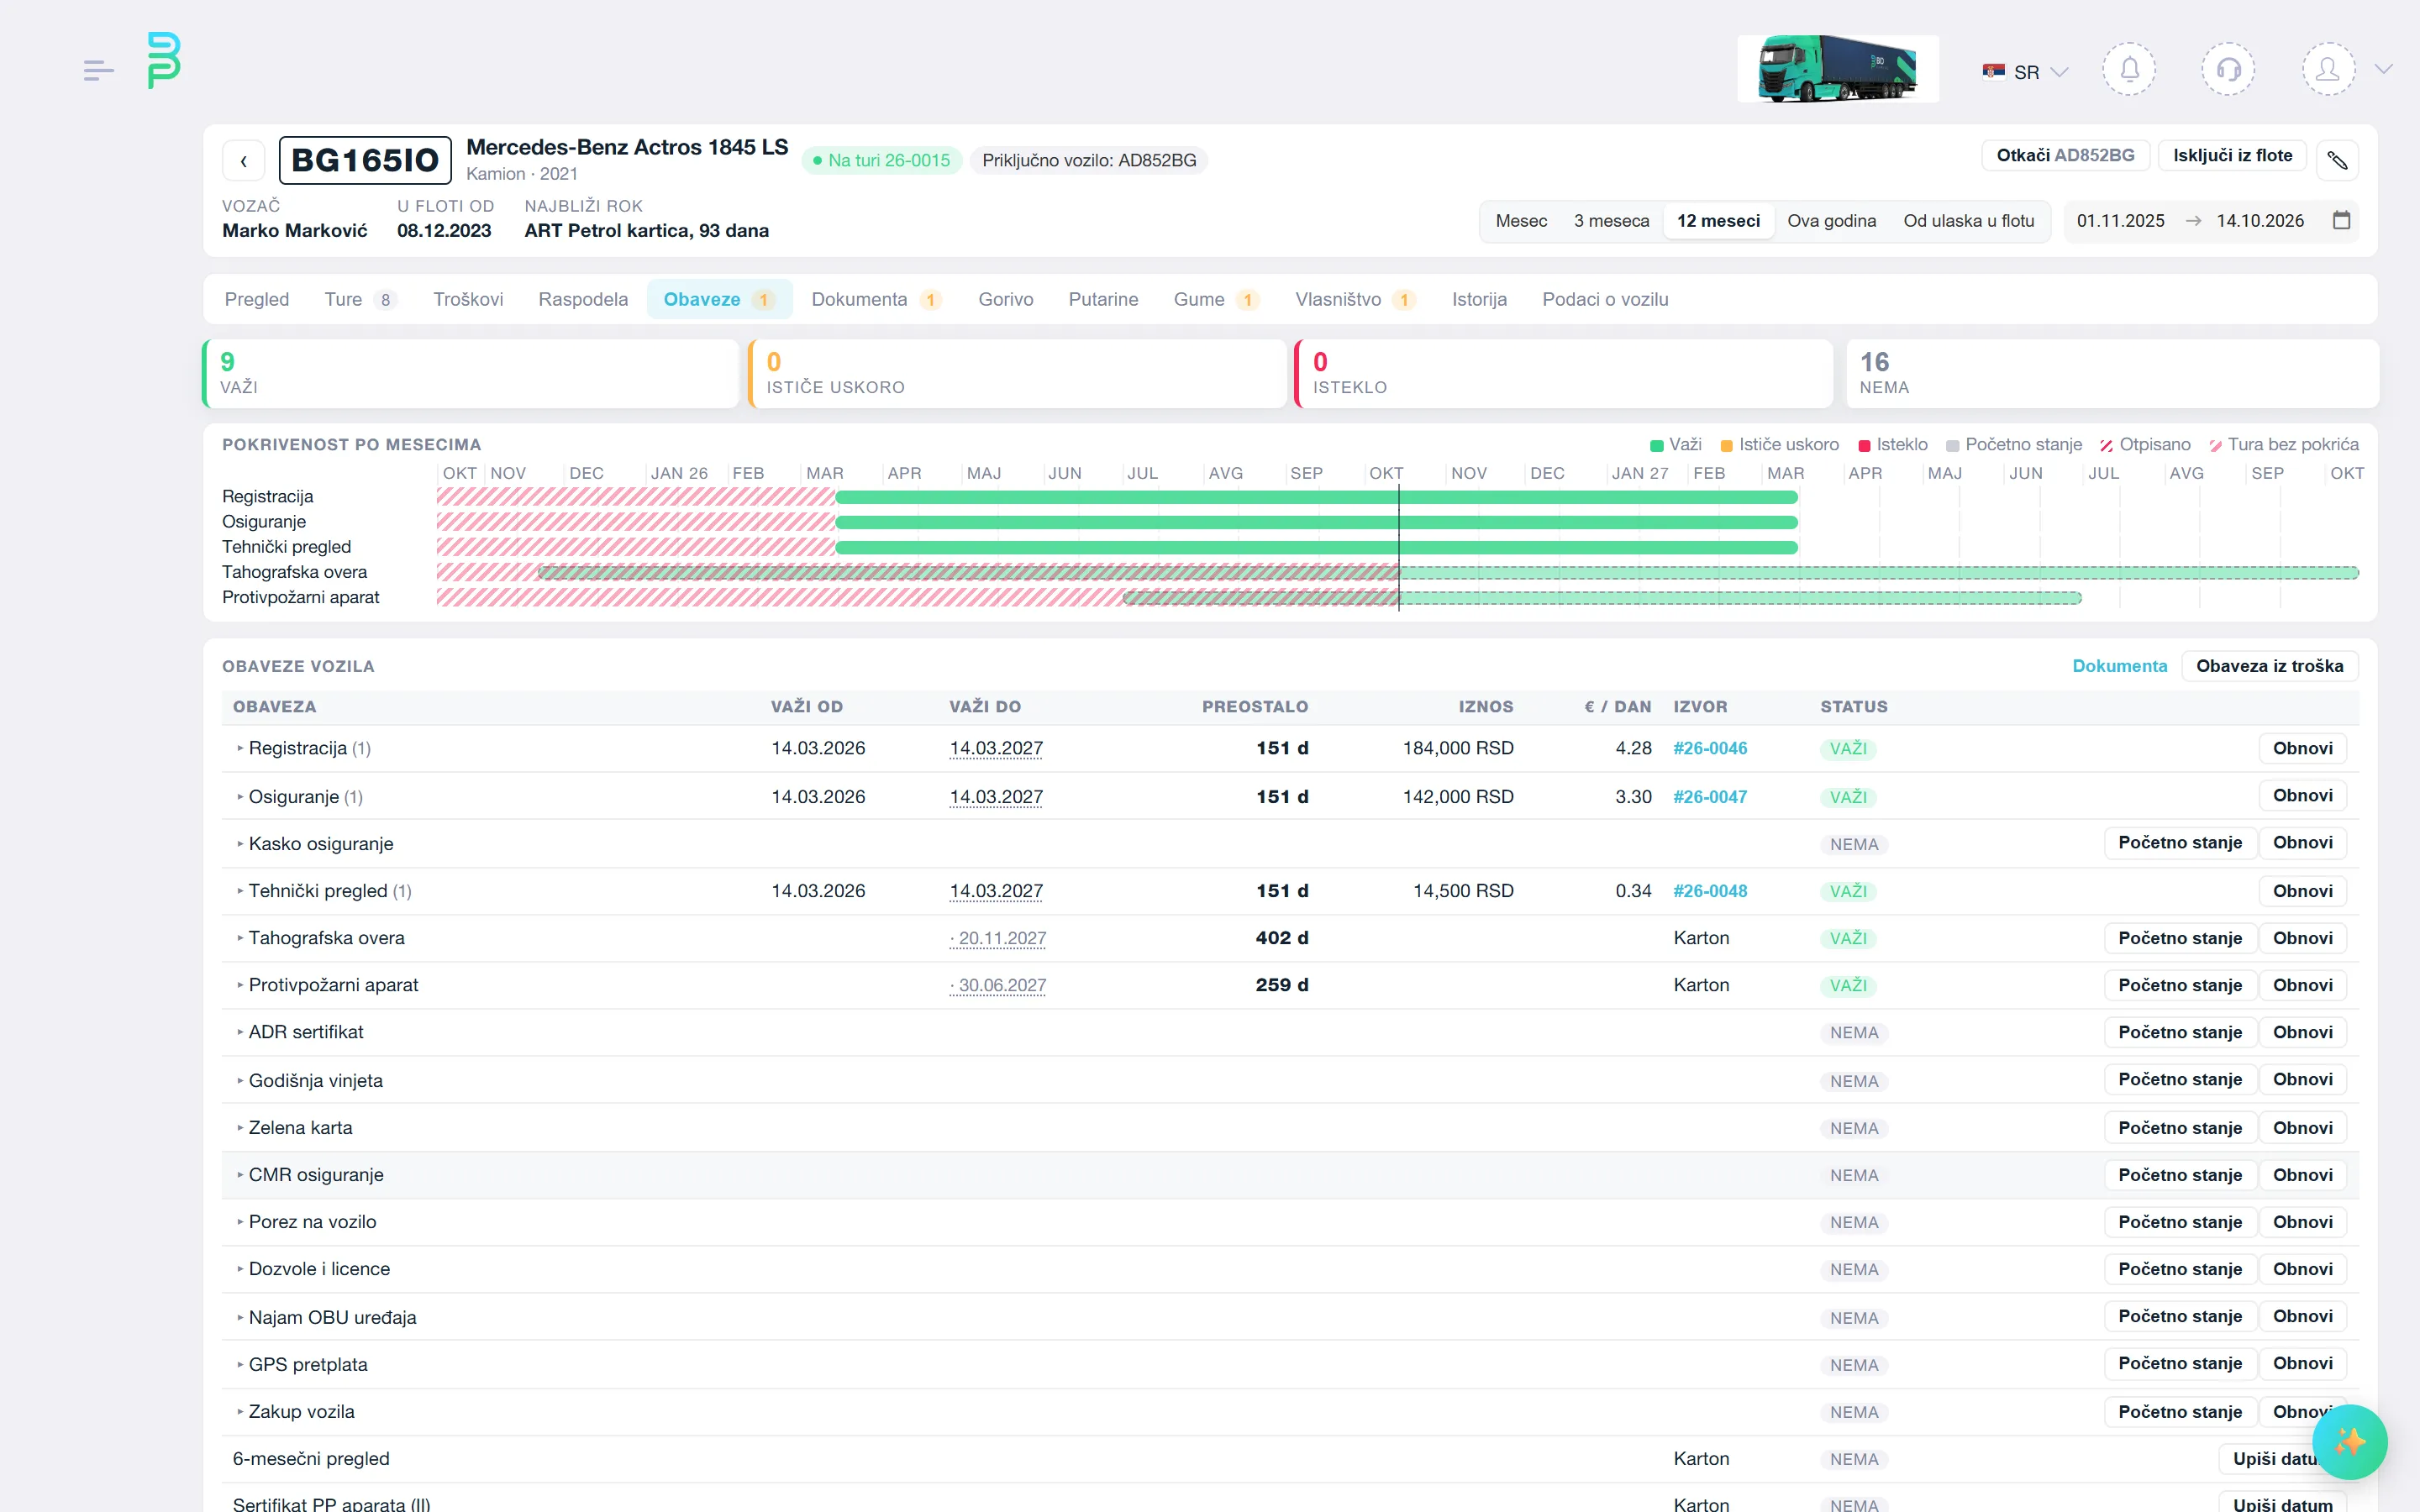The image size is (2420, 1512).
Task: Expand the ADR sertifikat row
Action: pos(240,1032)
